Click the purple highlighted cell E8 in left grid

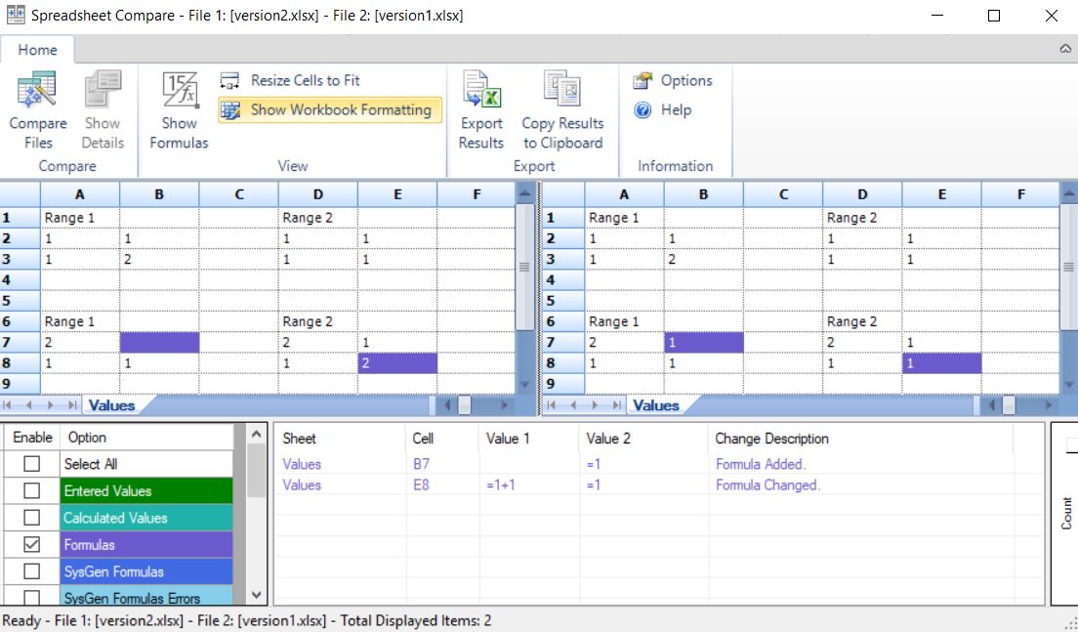397,363
